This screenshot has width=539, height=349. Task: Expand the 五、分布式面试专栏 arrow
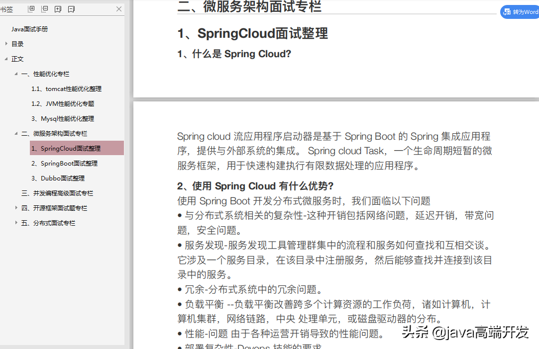click(16, 223)
